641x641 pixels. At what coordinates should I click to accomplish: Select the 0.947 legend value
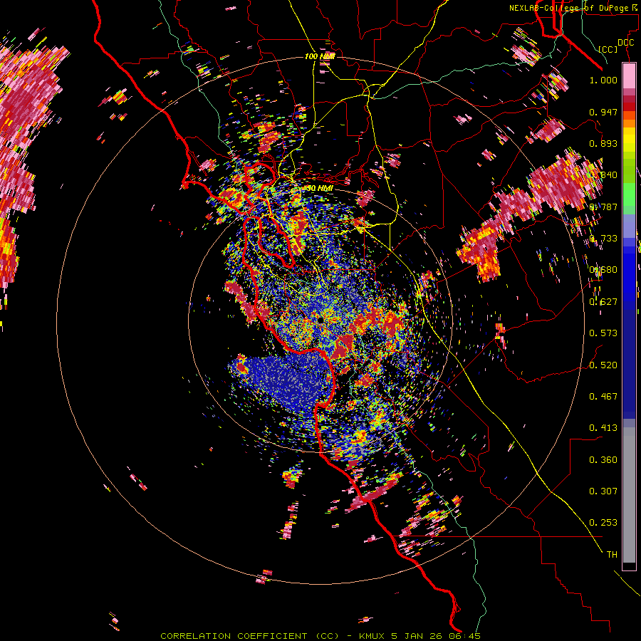603,112
